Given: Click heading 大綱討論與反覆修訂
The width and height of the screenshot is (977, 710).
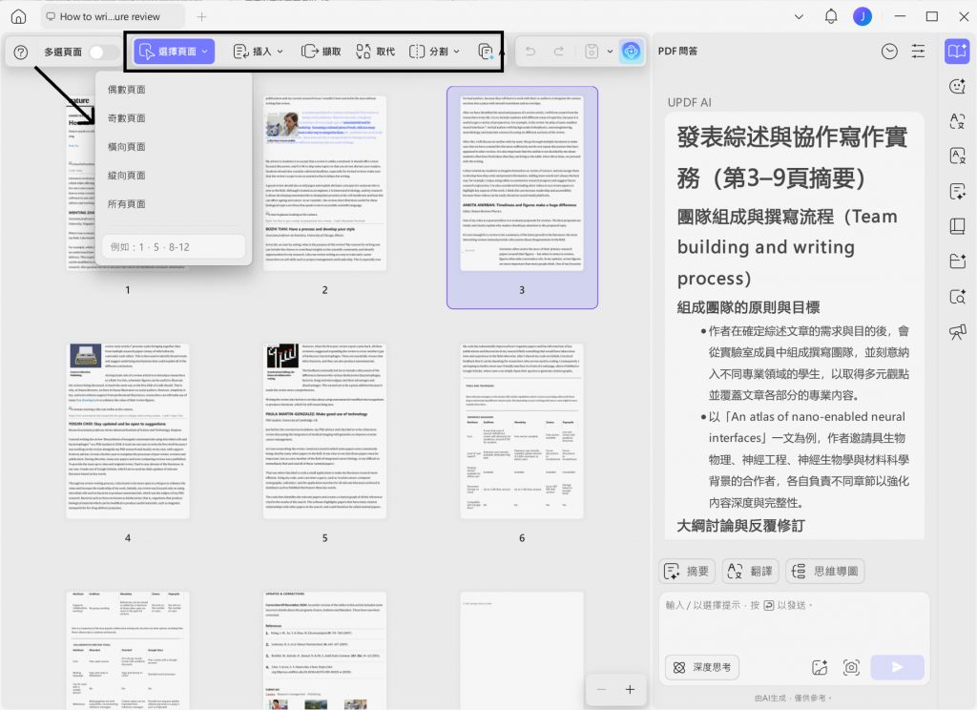Looking at the screenshot, I should pos(740,526).
